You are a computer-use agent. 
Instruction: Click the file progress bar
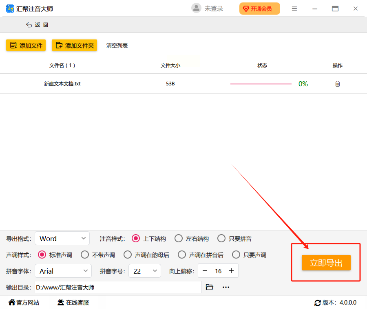(261, 83)
